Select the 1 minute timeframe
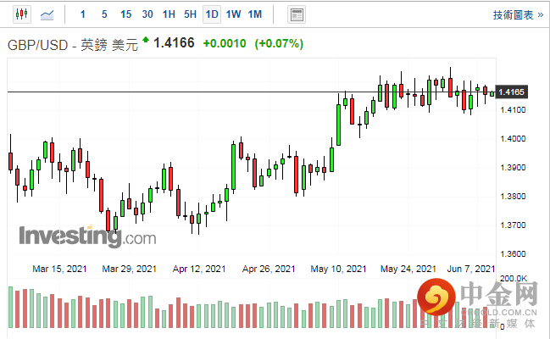The height and width of the screenshot is (339, 550). (82, 14)
